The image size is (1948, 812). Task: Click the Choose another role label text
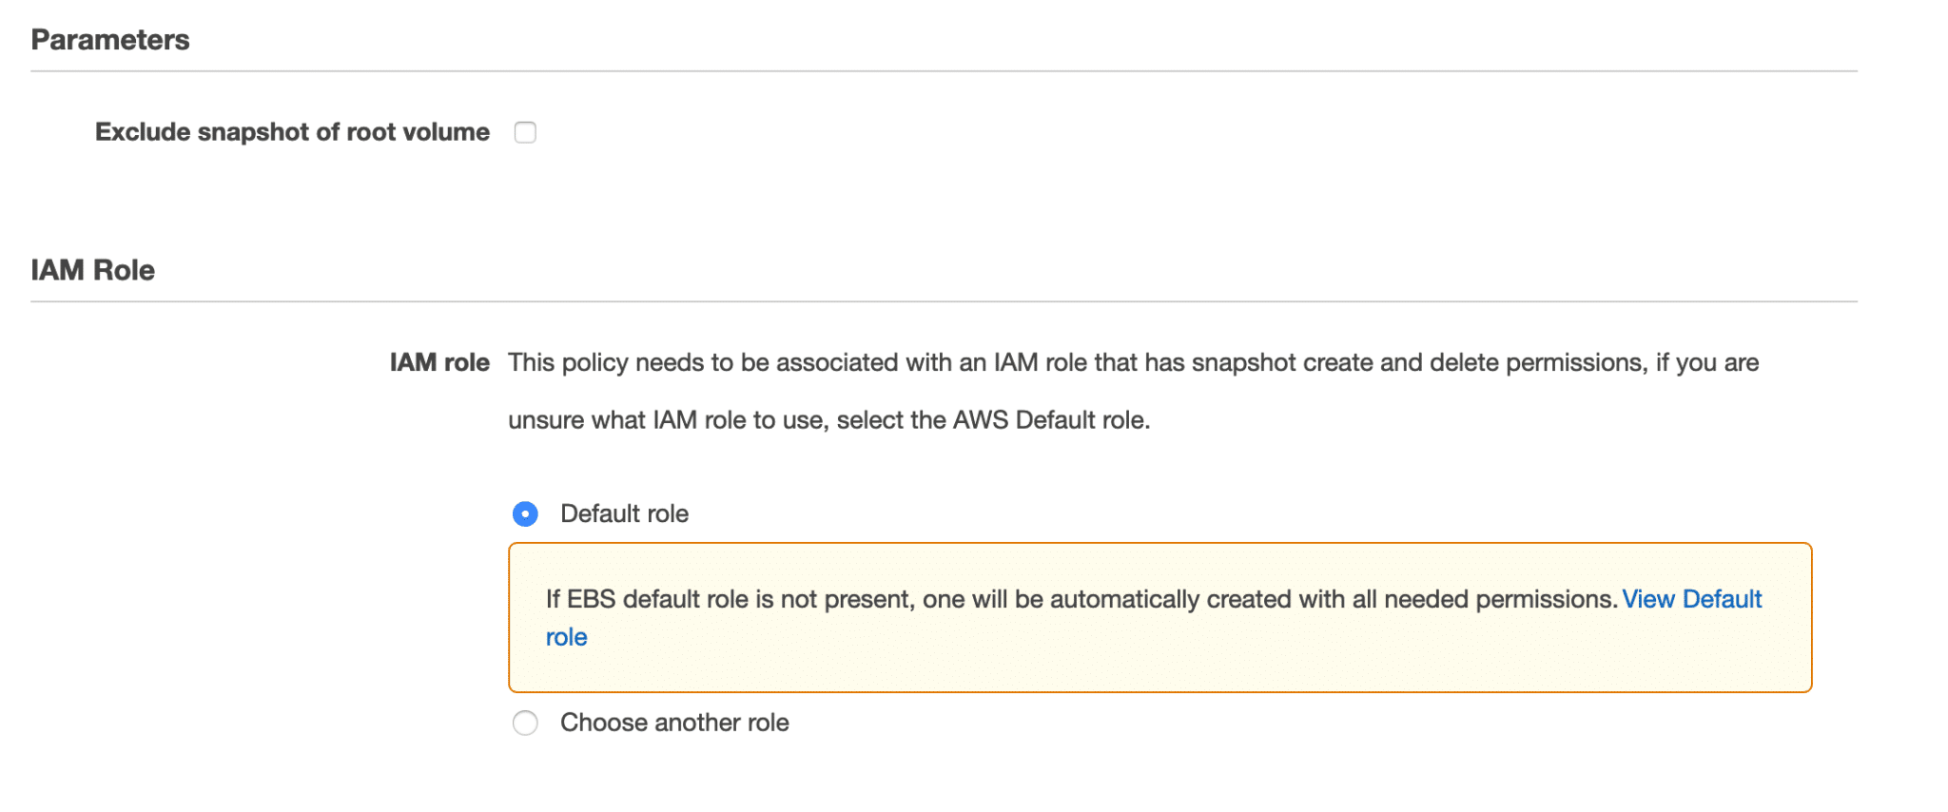tap(674, 723)
